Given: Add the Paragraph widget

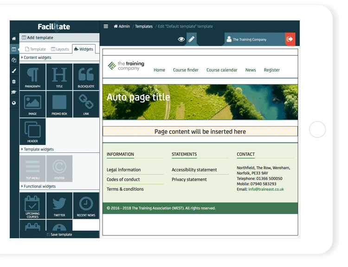Looking at the screenshot, I should click(32, 77).
